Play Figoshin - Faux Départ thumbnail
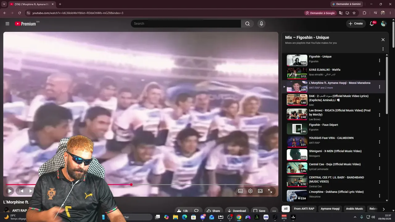 (x=297, y=129)
